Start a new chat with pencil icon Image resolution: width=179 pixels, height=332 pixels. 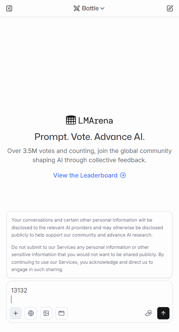170,8
